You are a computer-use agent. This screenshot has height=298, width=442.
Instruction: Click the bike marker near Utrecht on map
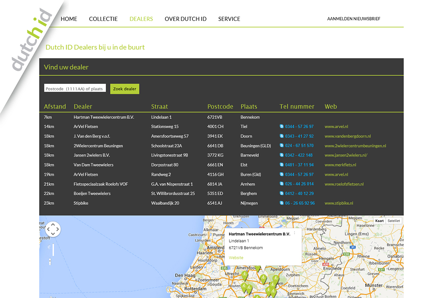point(244,276)
